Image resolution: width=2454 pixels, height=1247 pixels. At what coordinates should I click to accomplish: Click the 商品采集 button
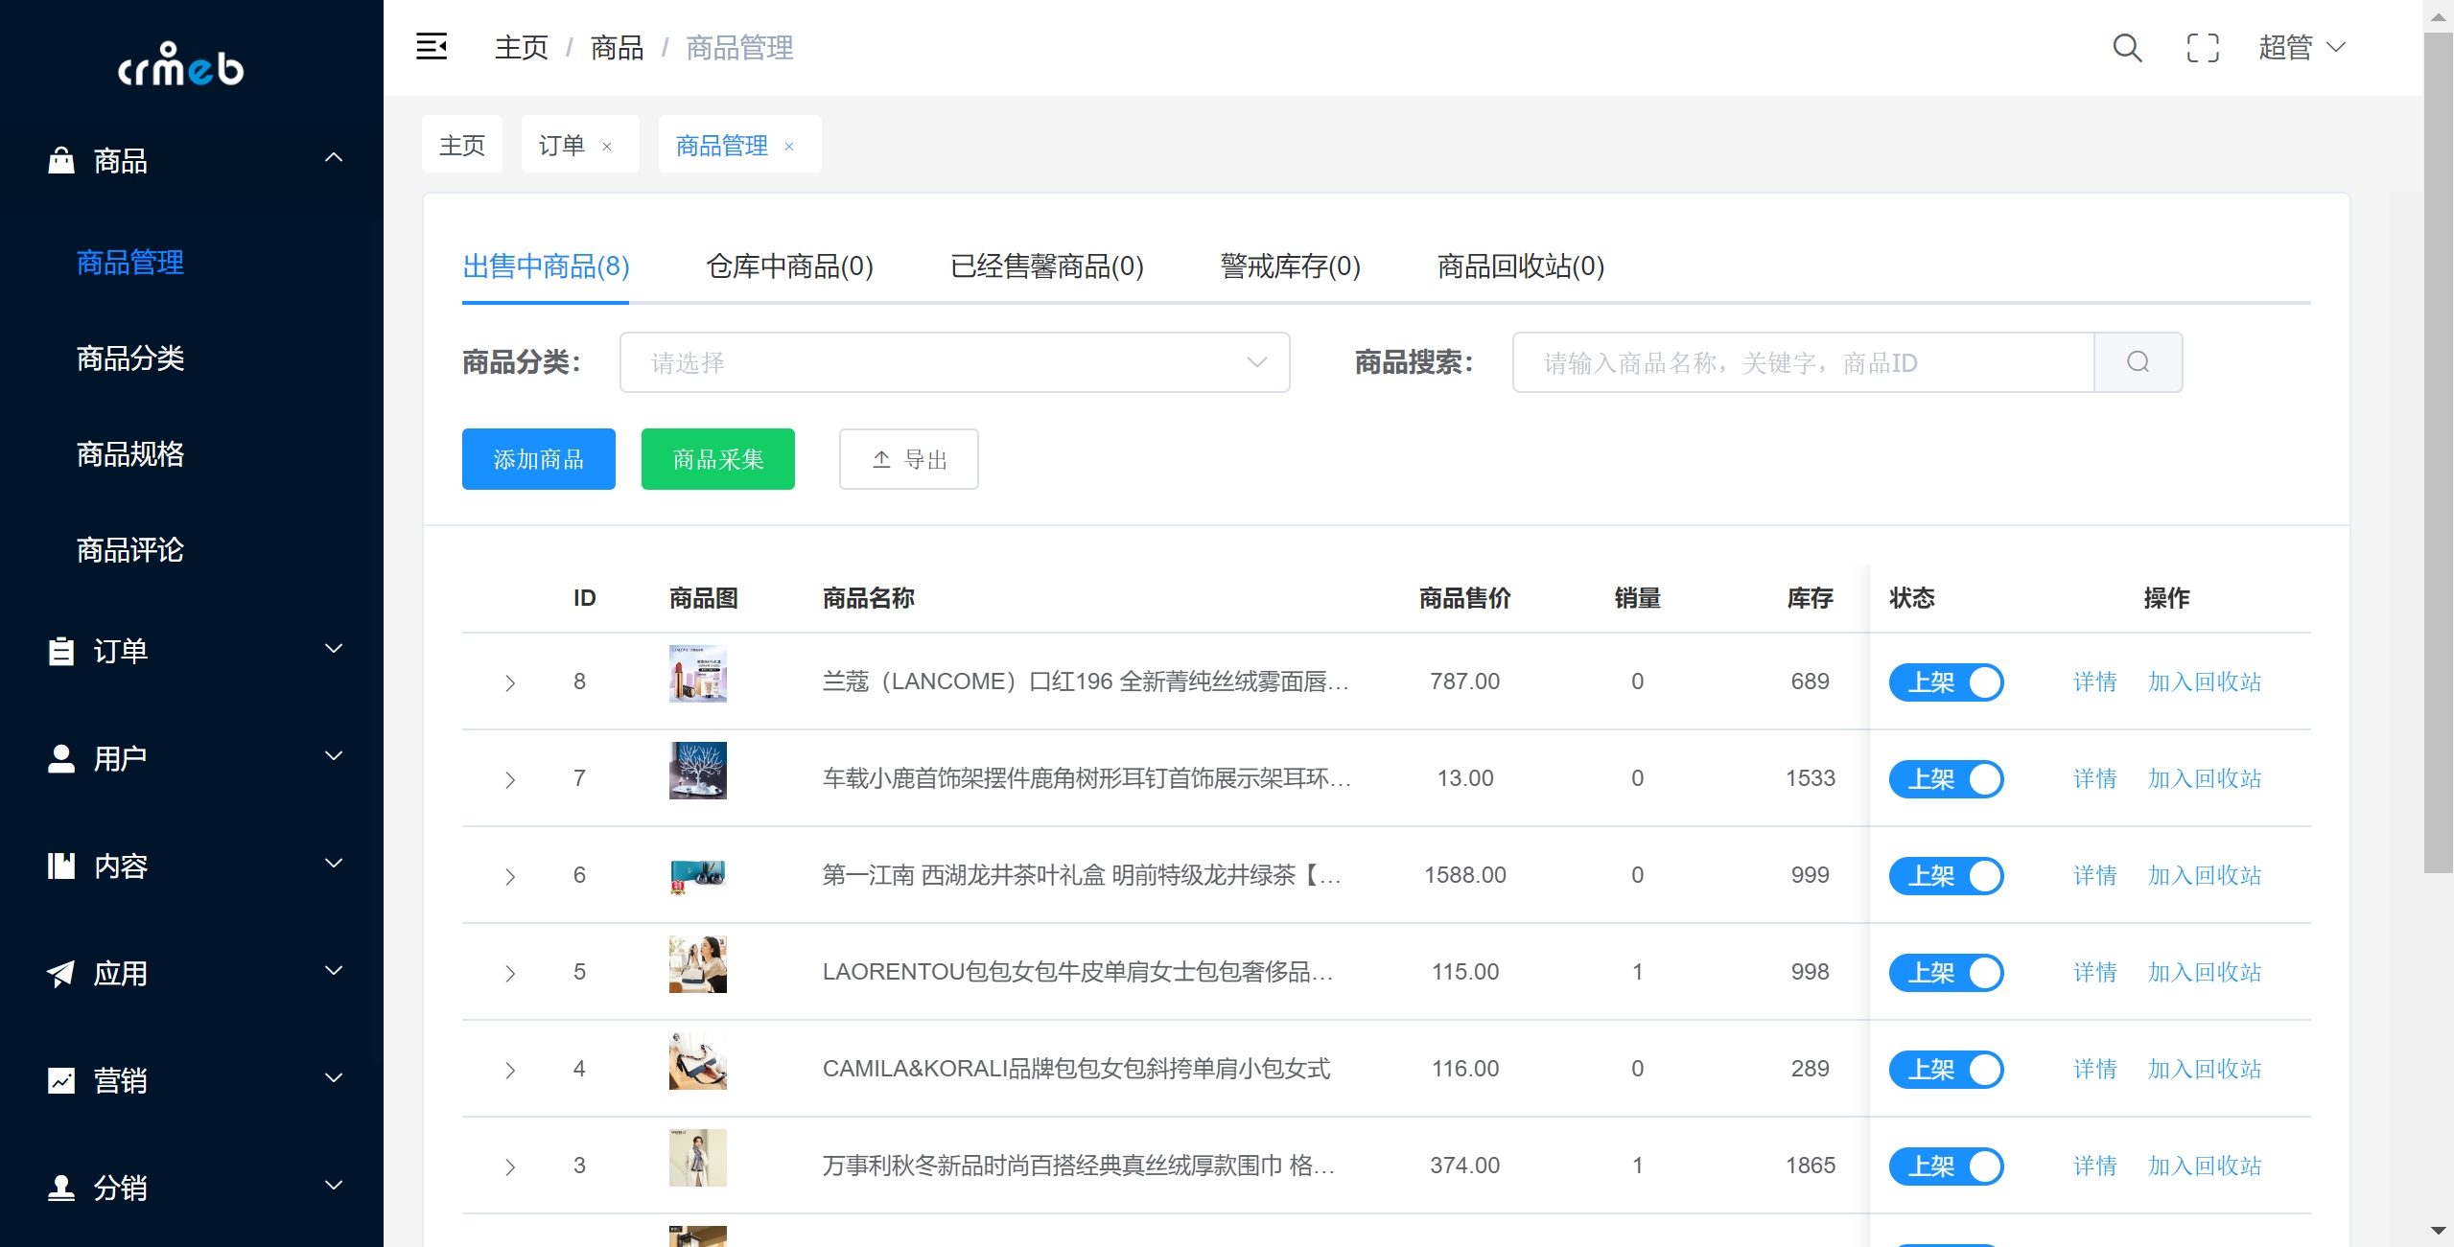[717, 459]
